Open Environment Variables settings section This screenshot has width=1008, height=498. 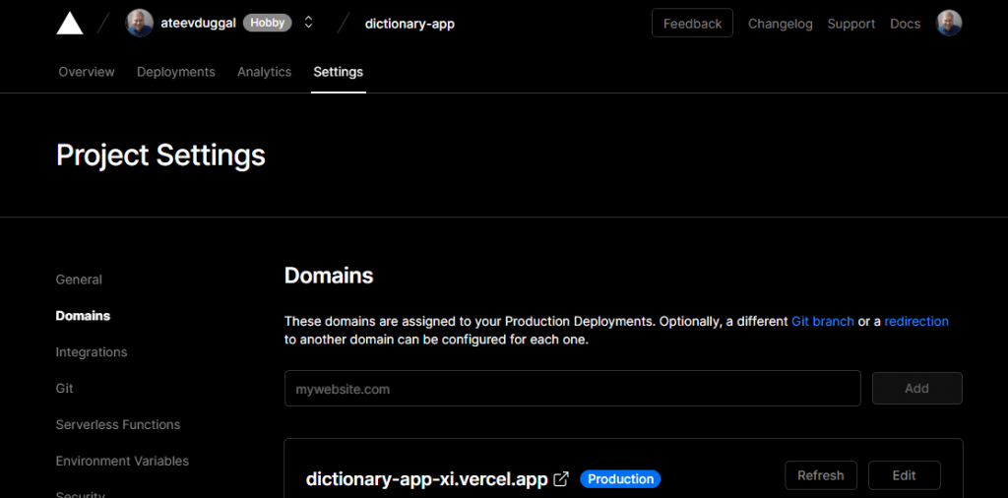[x=122, y=461]
